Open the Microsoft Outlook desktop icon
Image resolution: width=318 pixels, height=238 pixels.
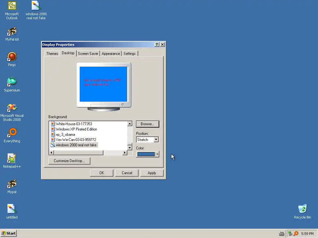click(x=12, y=11)
